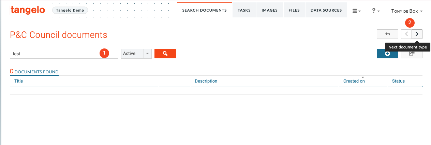
Task: Click the tangelo logo
Action: pyautogui.click(x=28, y=10)
